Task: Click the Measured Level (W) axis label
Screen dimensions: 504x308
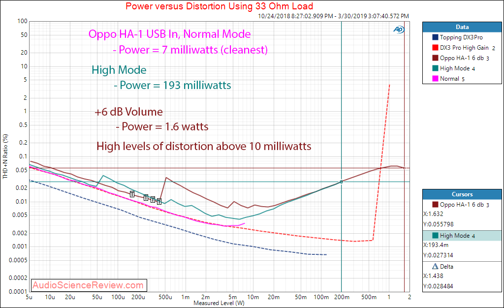Action: tap(219, 303)
